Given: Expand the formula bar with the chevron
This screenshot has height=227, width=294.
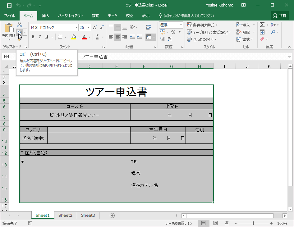Looking at the screenshot, I should [x=289, y=57].
